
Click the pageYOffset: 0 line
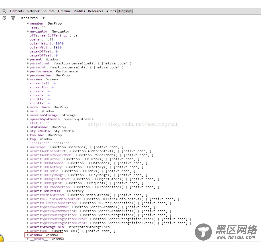44,55
